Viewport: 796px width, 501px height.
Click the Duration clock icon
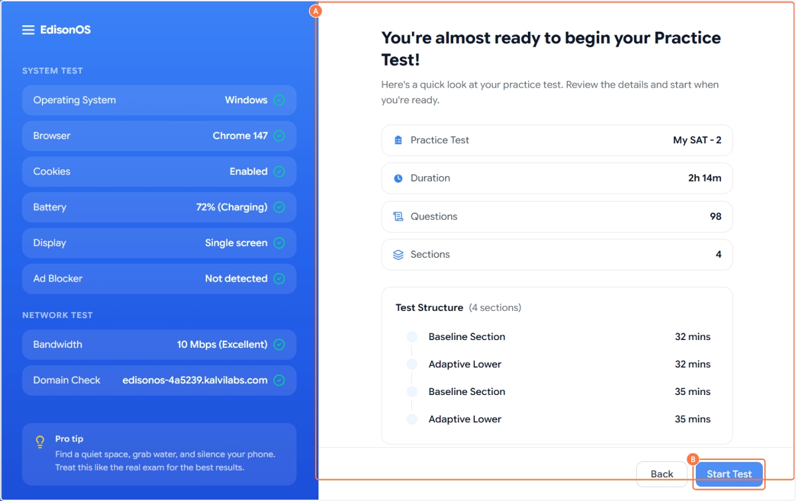pyautogui.click(x=398, y=178)
